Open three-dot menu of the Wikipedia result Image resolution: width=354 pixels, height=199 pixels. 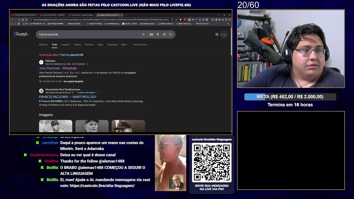tap(87, 64)
